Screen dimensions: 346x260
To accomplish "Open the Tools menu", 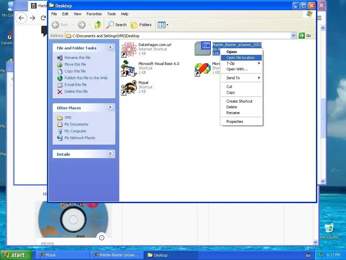I will point(112,14).
